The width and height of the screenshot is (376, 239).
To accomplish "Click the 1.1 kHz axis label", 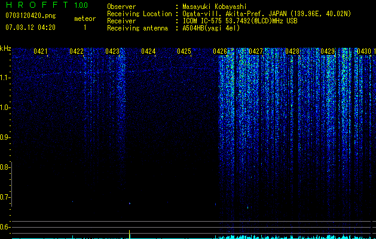I will (x=5, y=78).
